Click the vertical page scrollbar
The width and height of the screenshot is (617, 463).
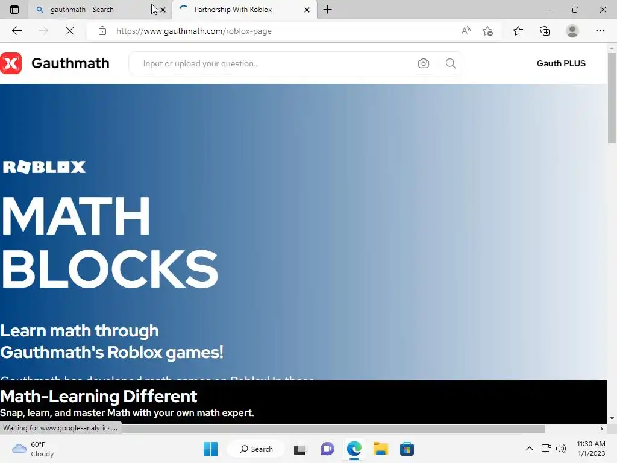tap(612, 98)
